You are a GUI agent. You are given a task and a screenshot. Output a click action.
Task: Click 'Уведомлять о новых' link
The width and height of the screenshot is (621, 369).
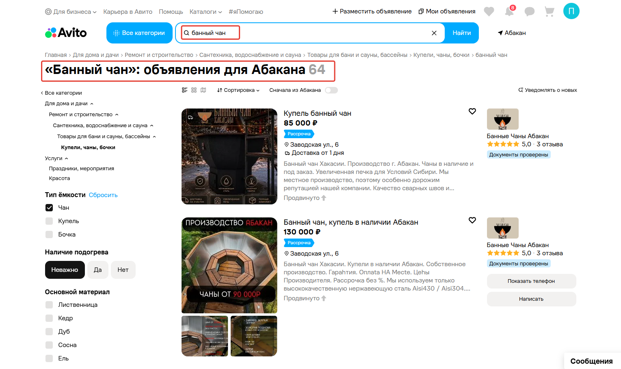pos(547,90)
